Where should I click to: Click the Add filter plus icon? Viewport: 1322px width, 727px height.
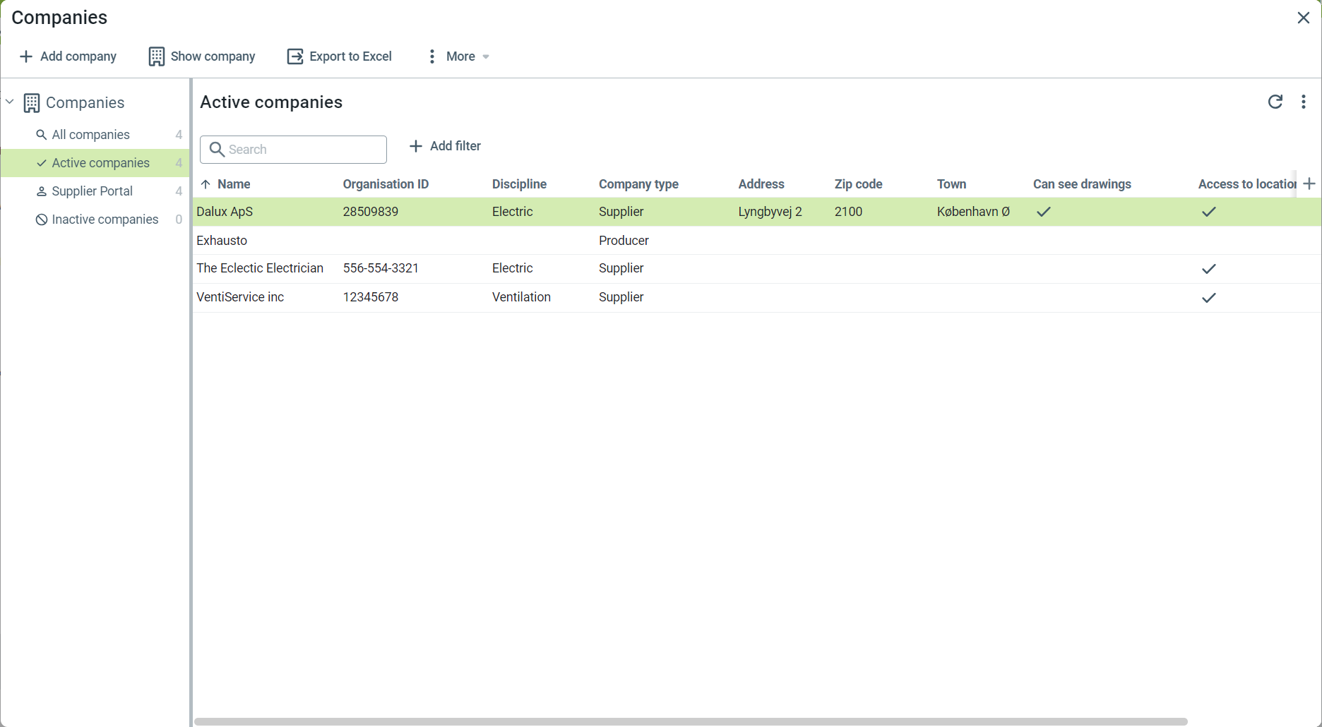pos(416,146)
